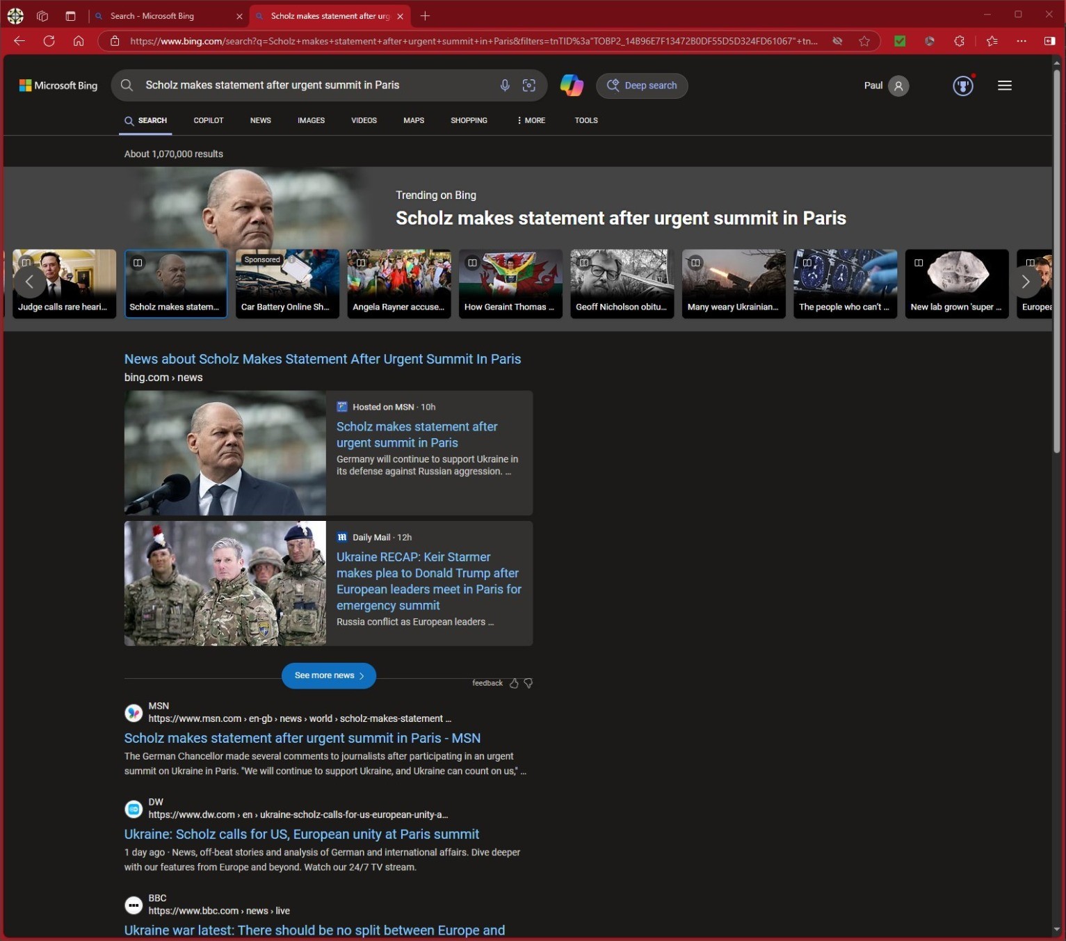Open the 'Angela Rayner accuse...' trending card

(x=399, y=284)
